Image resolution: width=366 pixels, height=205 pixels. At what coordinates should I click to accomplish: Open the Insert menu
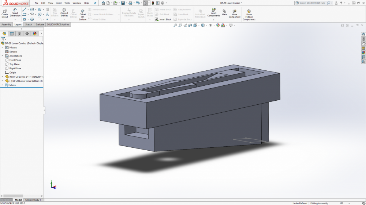(x=59, y=3)
